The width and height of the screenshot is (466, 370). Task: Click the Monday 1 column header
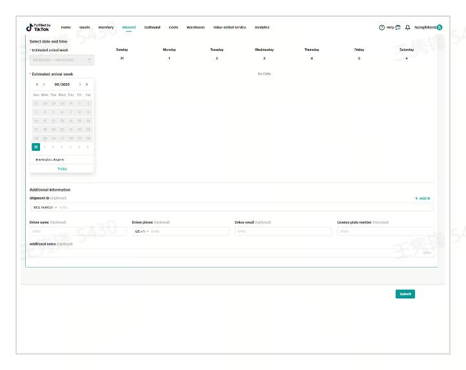(x=169, y=54)
